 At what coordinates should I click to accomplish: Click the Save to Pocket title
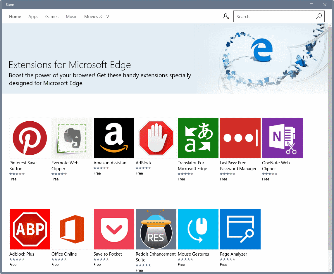108,254
